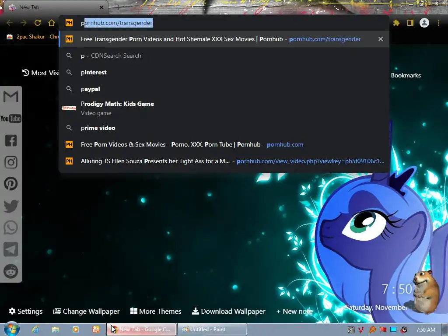Open Twitter from the sidebar

(11, 206)
